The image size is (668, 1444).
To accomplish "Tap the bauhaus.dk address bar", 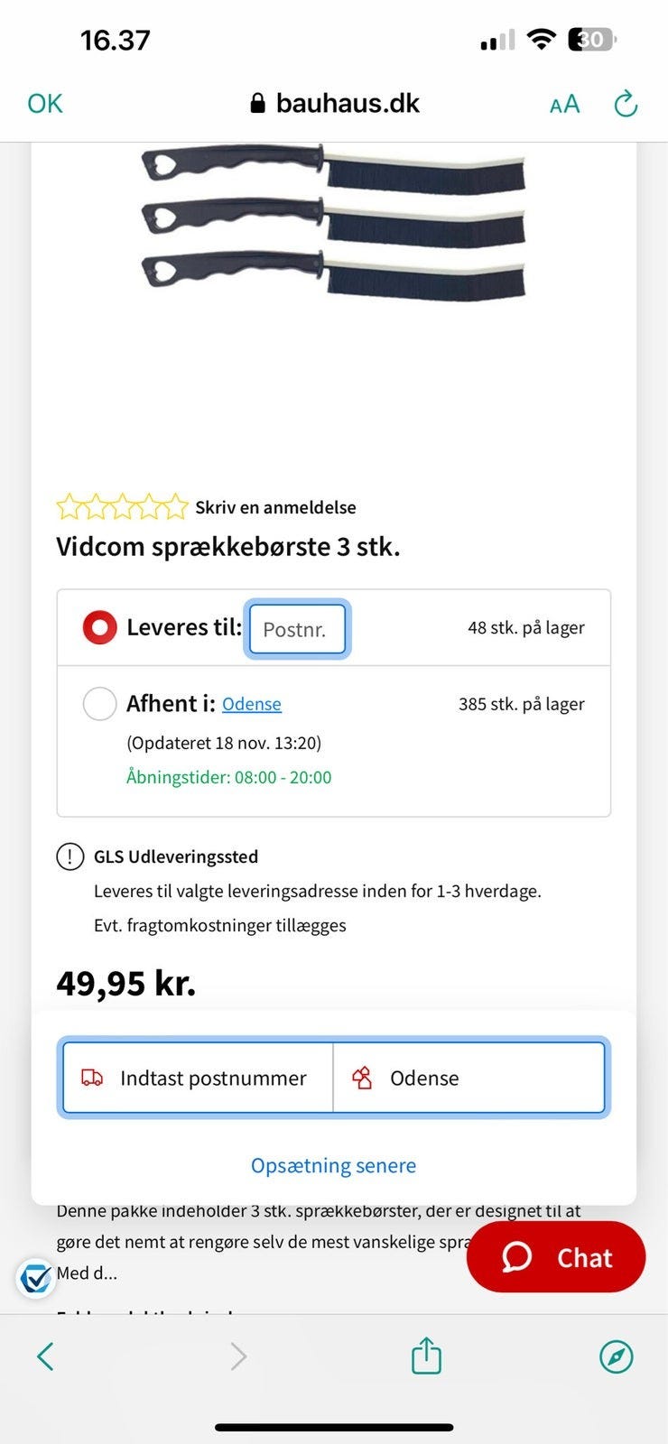I will 334,104.
